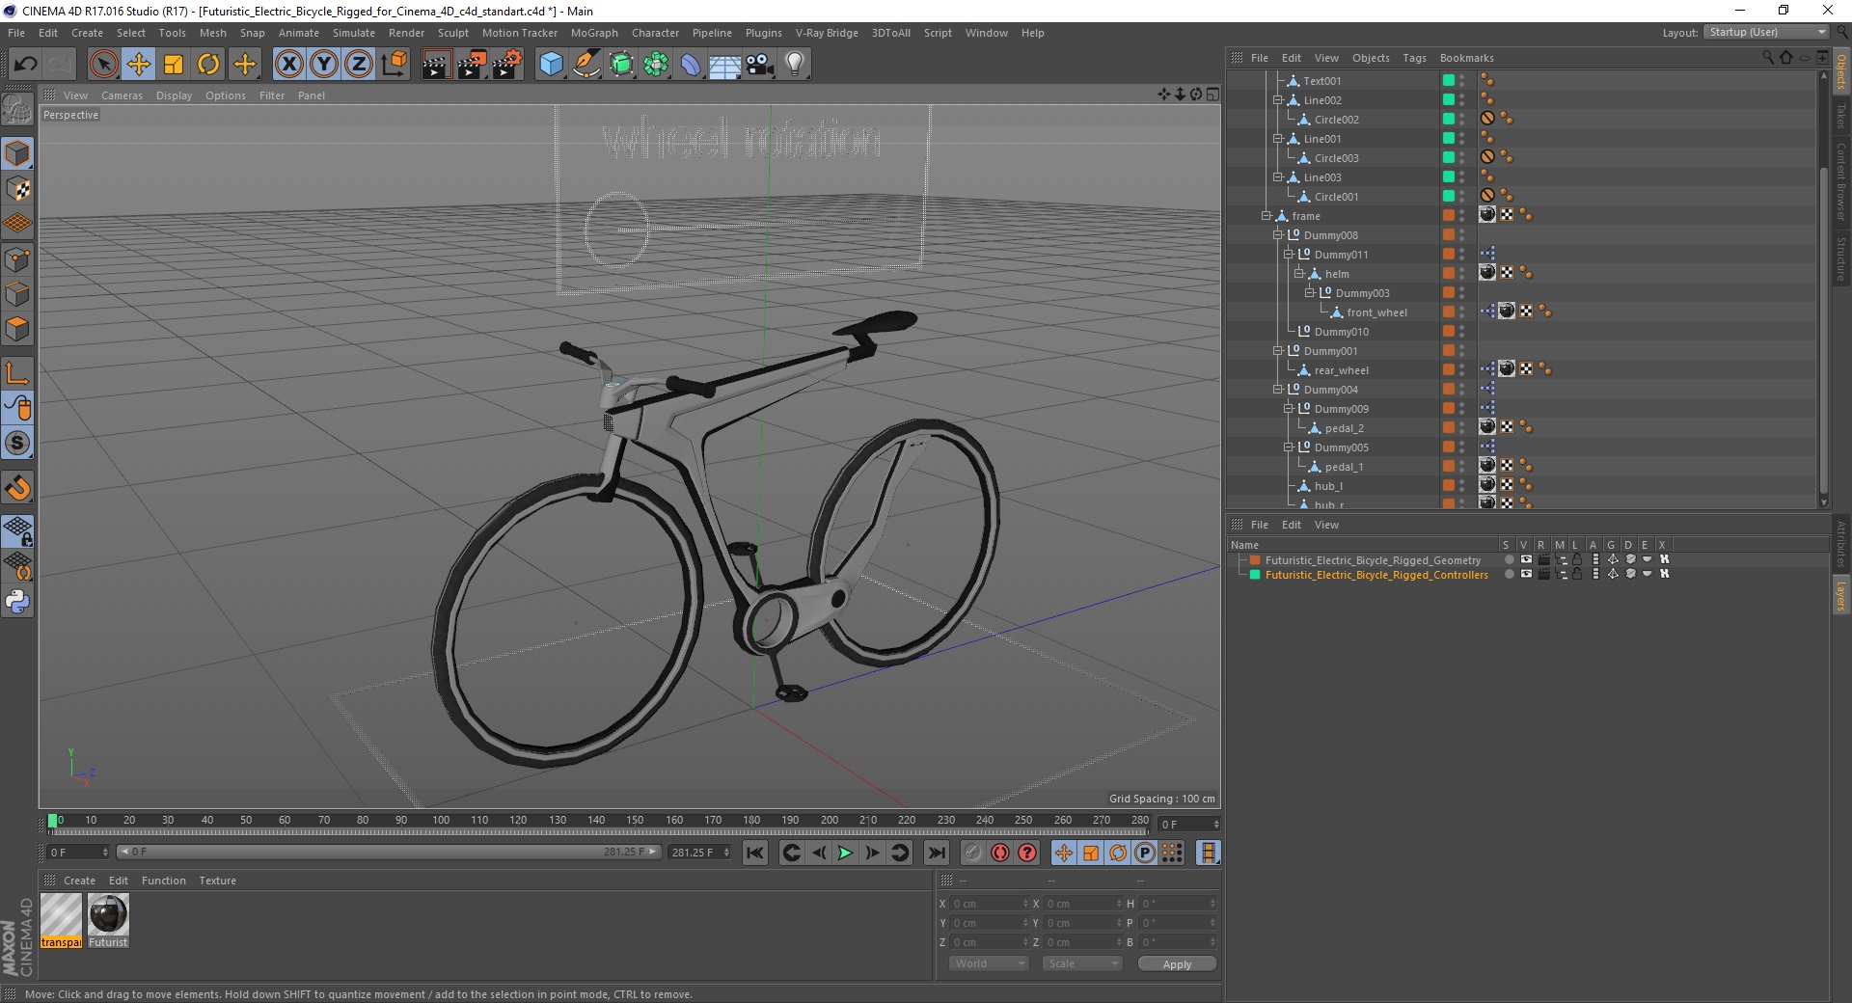Activate the Move tool in toolbar
The image size is (1852, 1003).
pyautogui.click(x=139, y=65)
